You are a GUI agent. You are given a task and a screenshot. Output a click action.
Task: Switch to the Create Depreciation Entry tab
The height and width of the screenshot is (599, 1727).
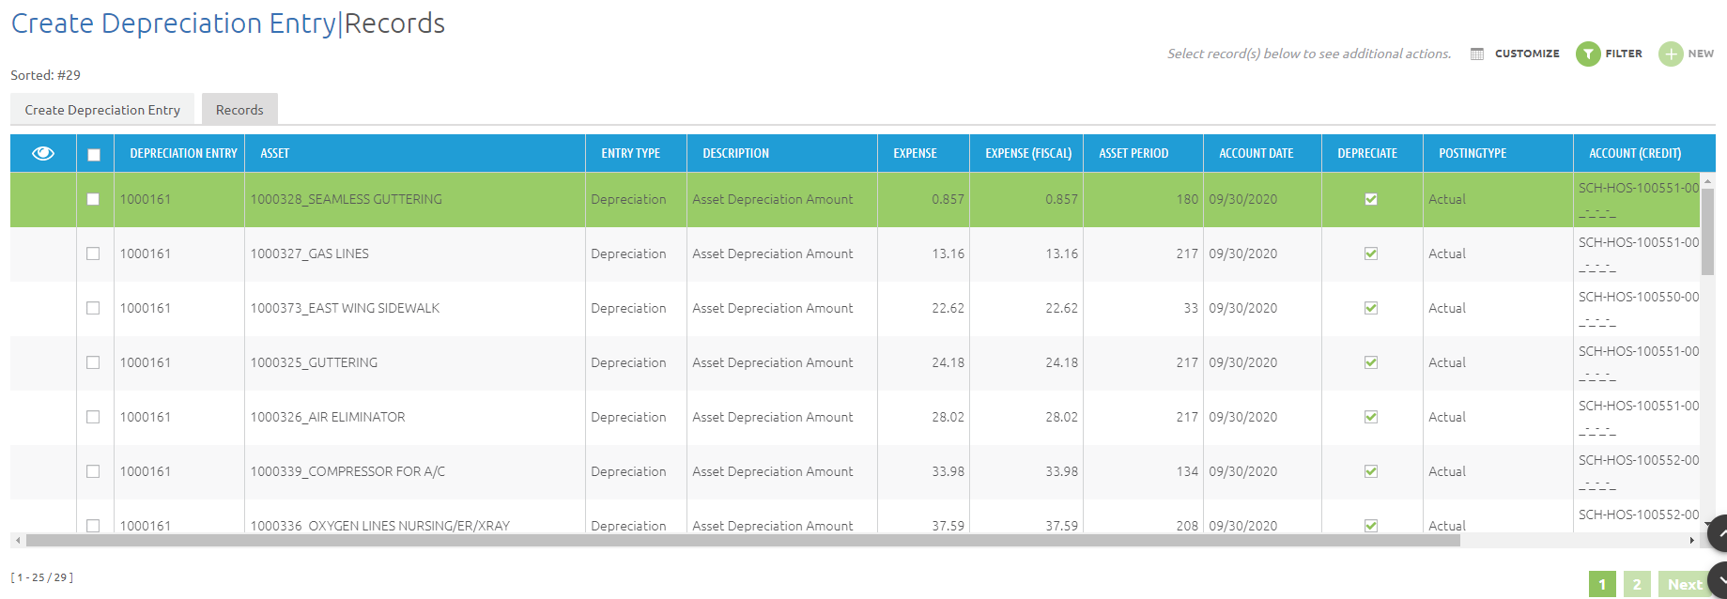click(102, 110)
